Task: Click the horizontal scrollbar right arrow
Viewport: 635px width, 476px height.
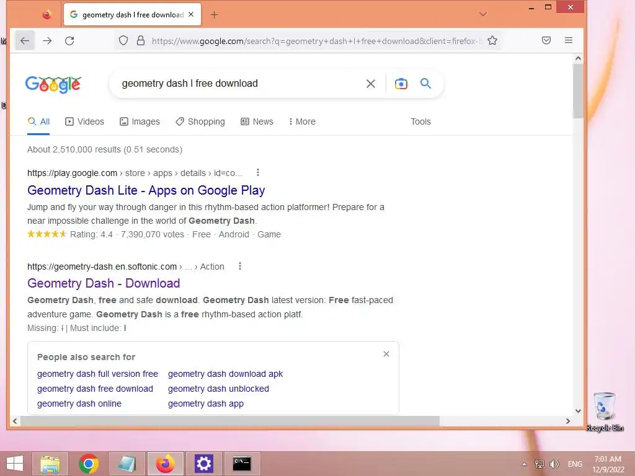Action: (568, 421)
